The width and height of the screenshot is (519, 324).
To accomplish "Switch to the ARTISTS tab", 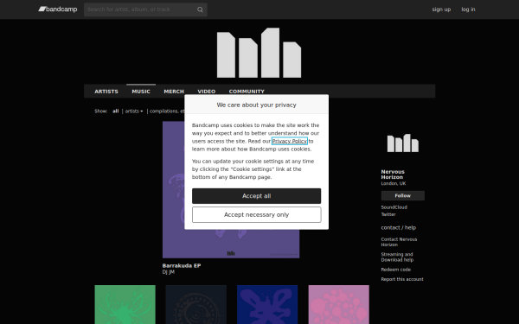I will pos(106,92).
